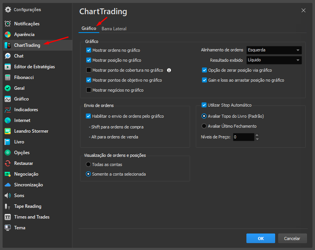Image resolution: width=315 pixels, height=250 pixels.
Task: Enable Mostrar ponto de cobertura no gráfico
Action: (x=89, y=70)
